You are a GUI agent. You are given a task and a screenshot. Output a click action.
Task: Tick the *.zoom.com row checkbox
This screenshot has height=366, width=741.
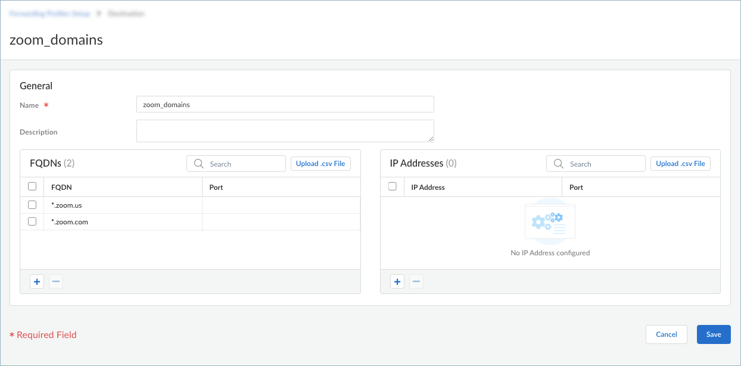tap(33, 221)
